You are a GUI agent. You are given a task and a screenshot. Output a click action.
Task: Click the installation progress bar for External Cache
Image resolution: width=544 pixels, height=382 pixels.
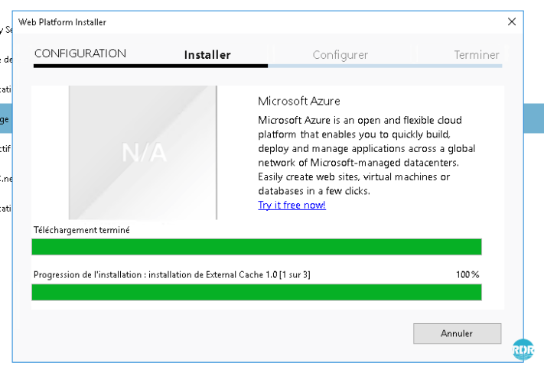pos(257,293)
